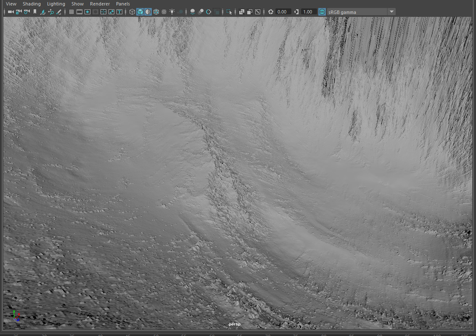Switch to Wireframe display
This screenshot has height=336, width=476.
tap(132, 12)
